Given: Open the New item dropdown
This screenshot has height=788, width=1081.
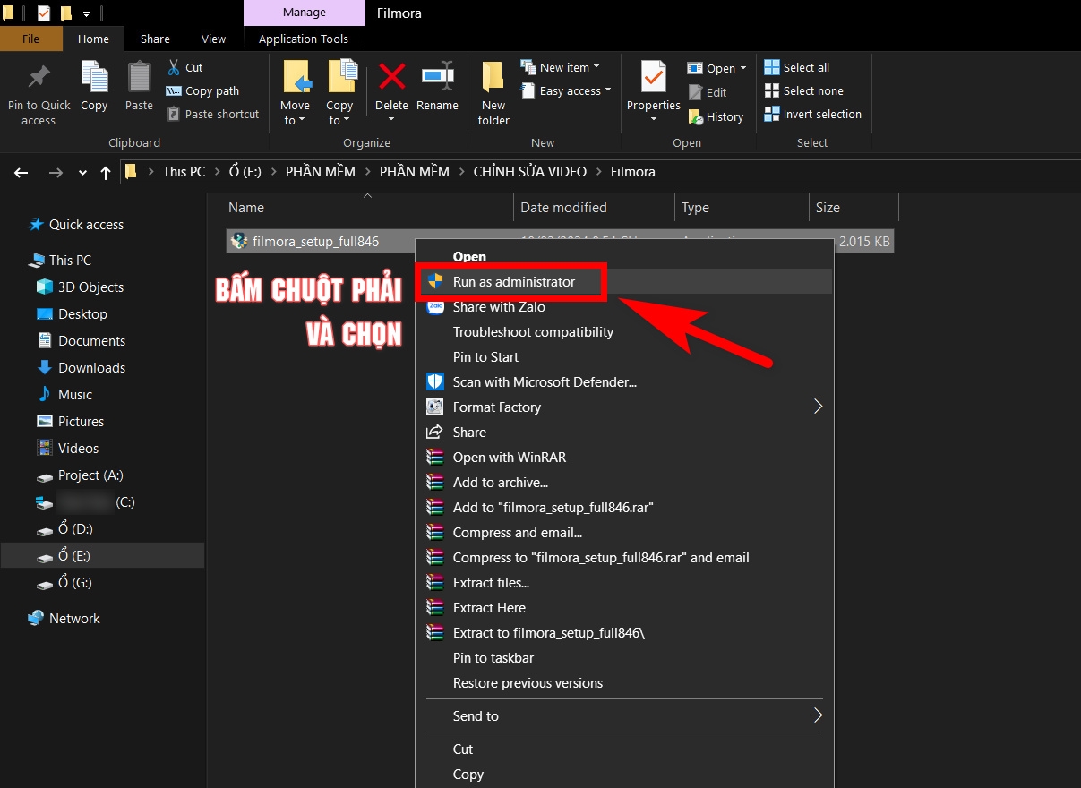Looking at the screenshot, I should [560, 67].
